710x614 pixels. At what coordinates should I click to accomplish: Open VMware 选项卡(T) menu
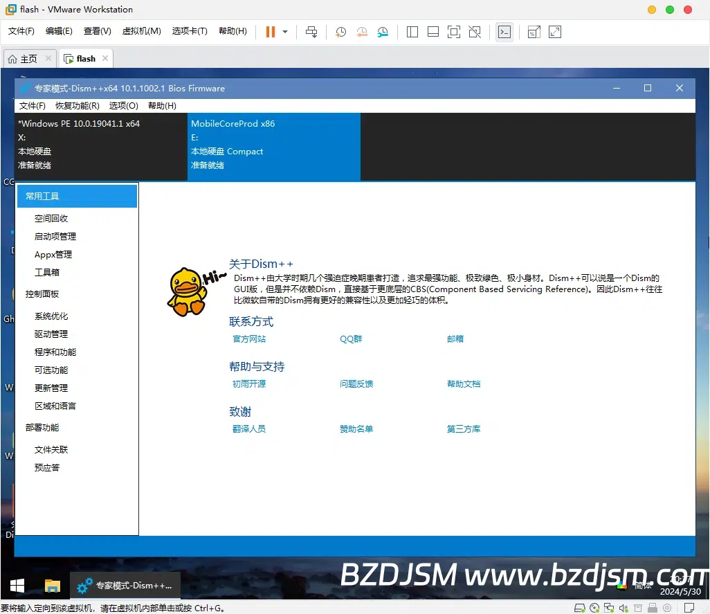pos(190,30)
